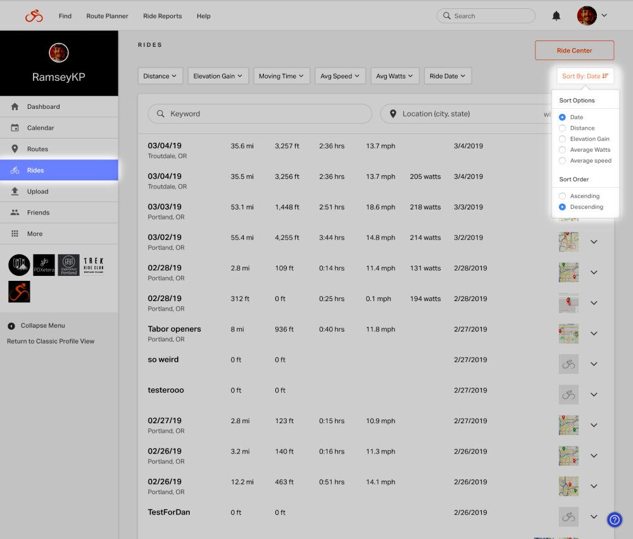Expand the TestForDan row chevron
The height and width of the screenshot is (539, 633).
point(594,517)
